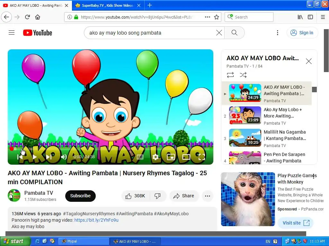Dislike the video with thumbs down
Image resolution: width=329 pixels, height=246 pixels.
pyautogui.click(x=157, y=196)
